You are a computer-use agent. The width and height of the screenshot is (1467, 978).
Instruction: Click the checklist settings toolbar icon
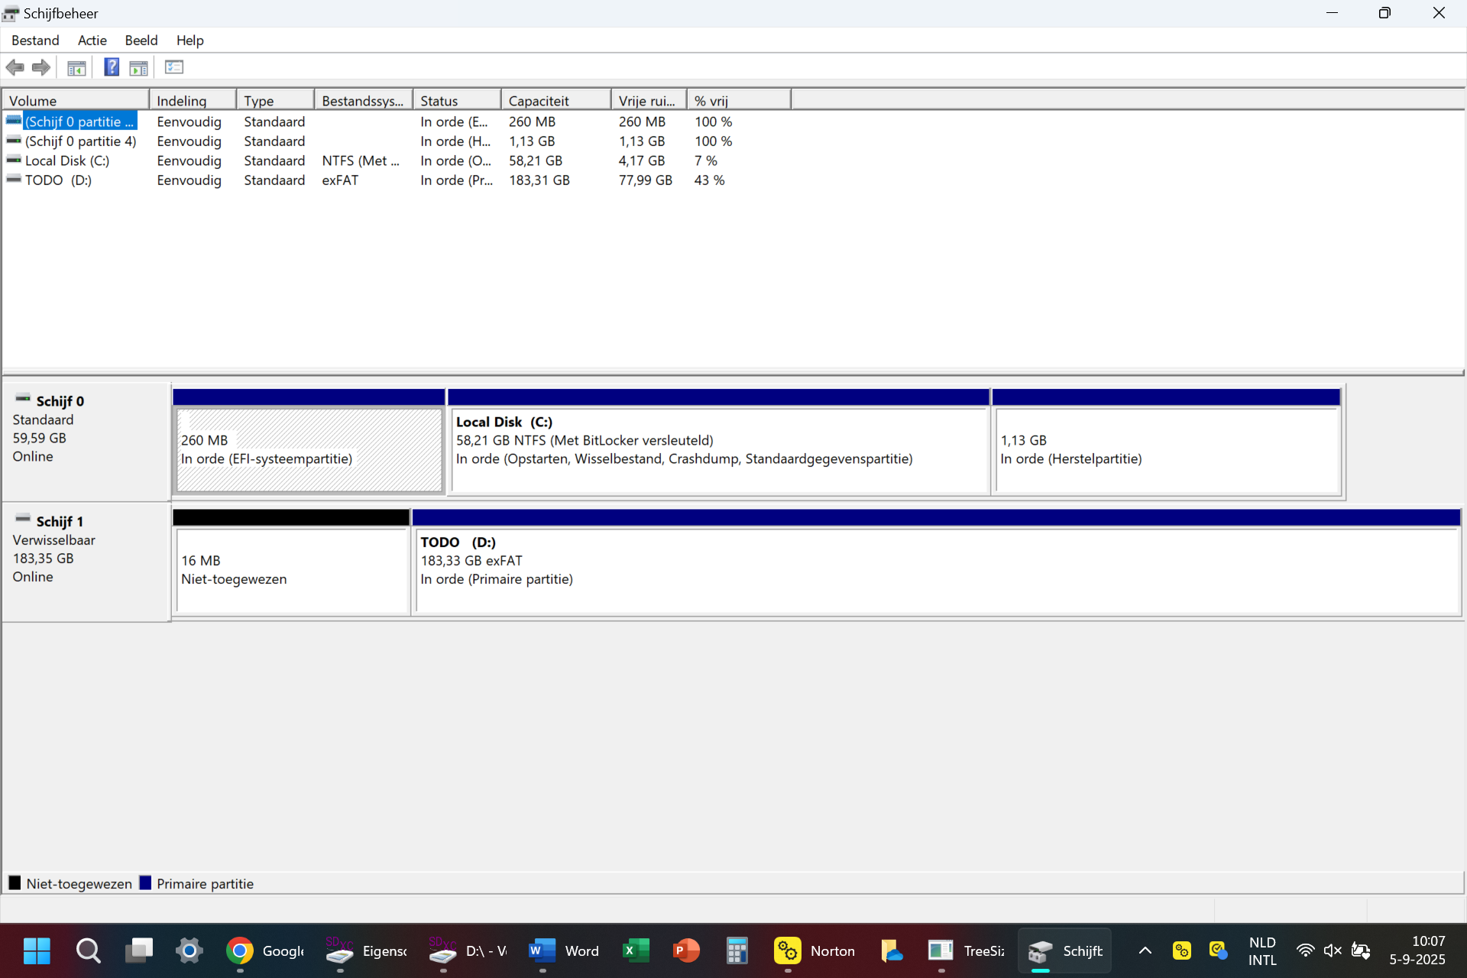pyautogui.click(x=174, y=67)
